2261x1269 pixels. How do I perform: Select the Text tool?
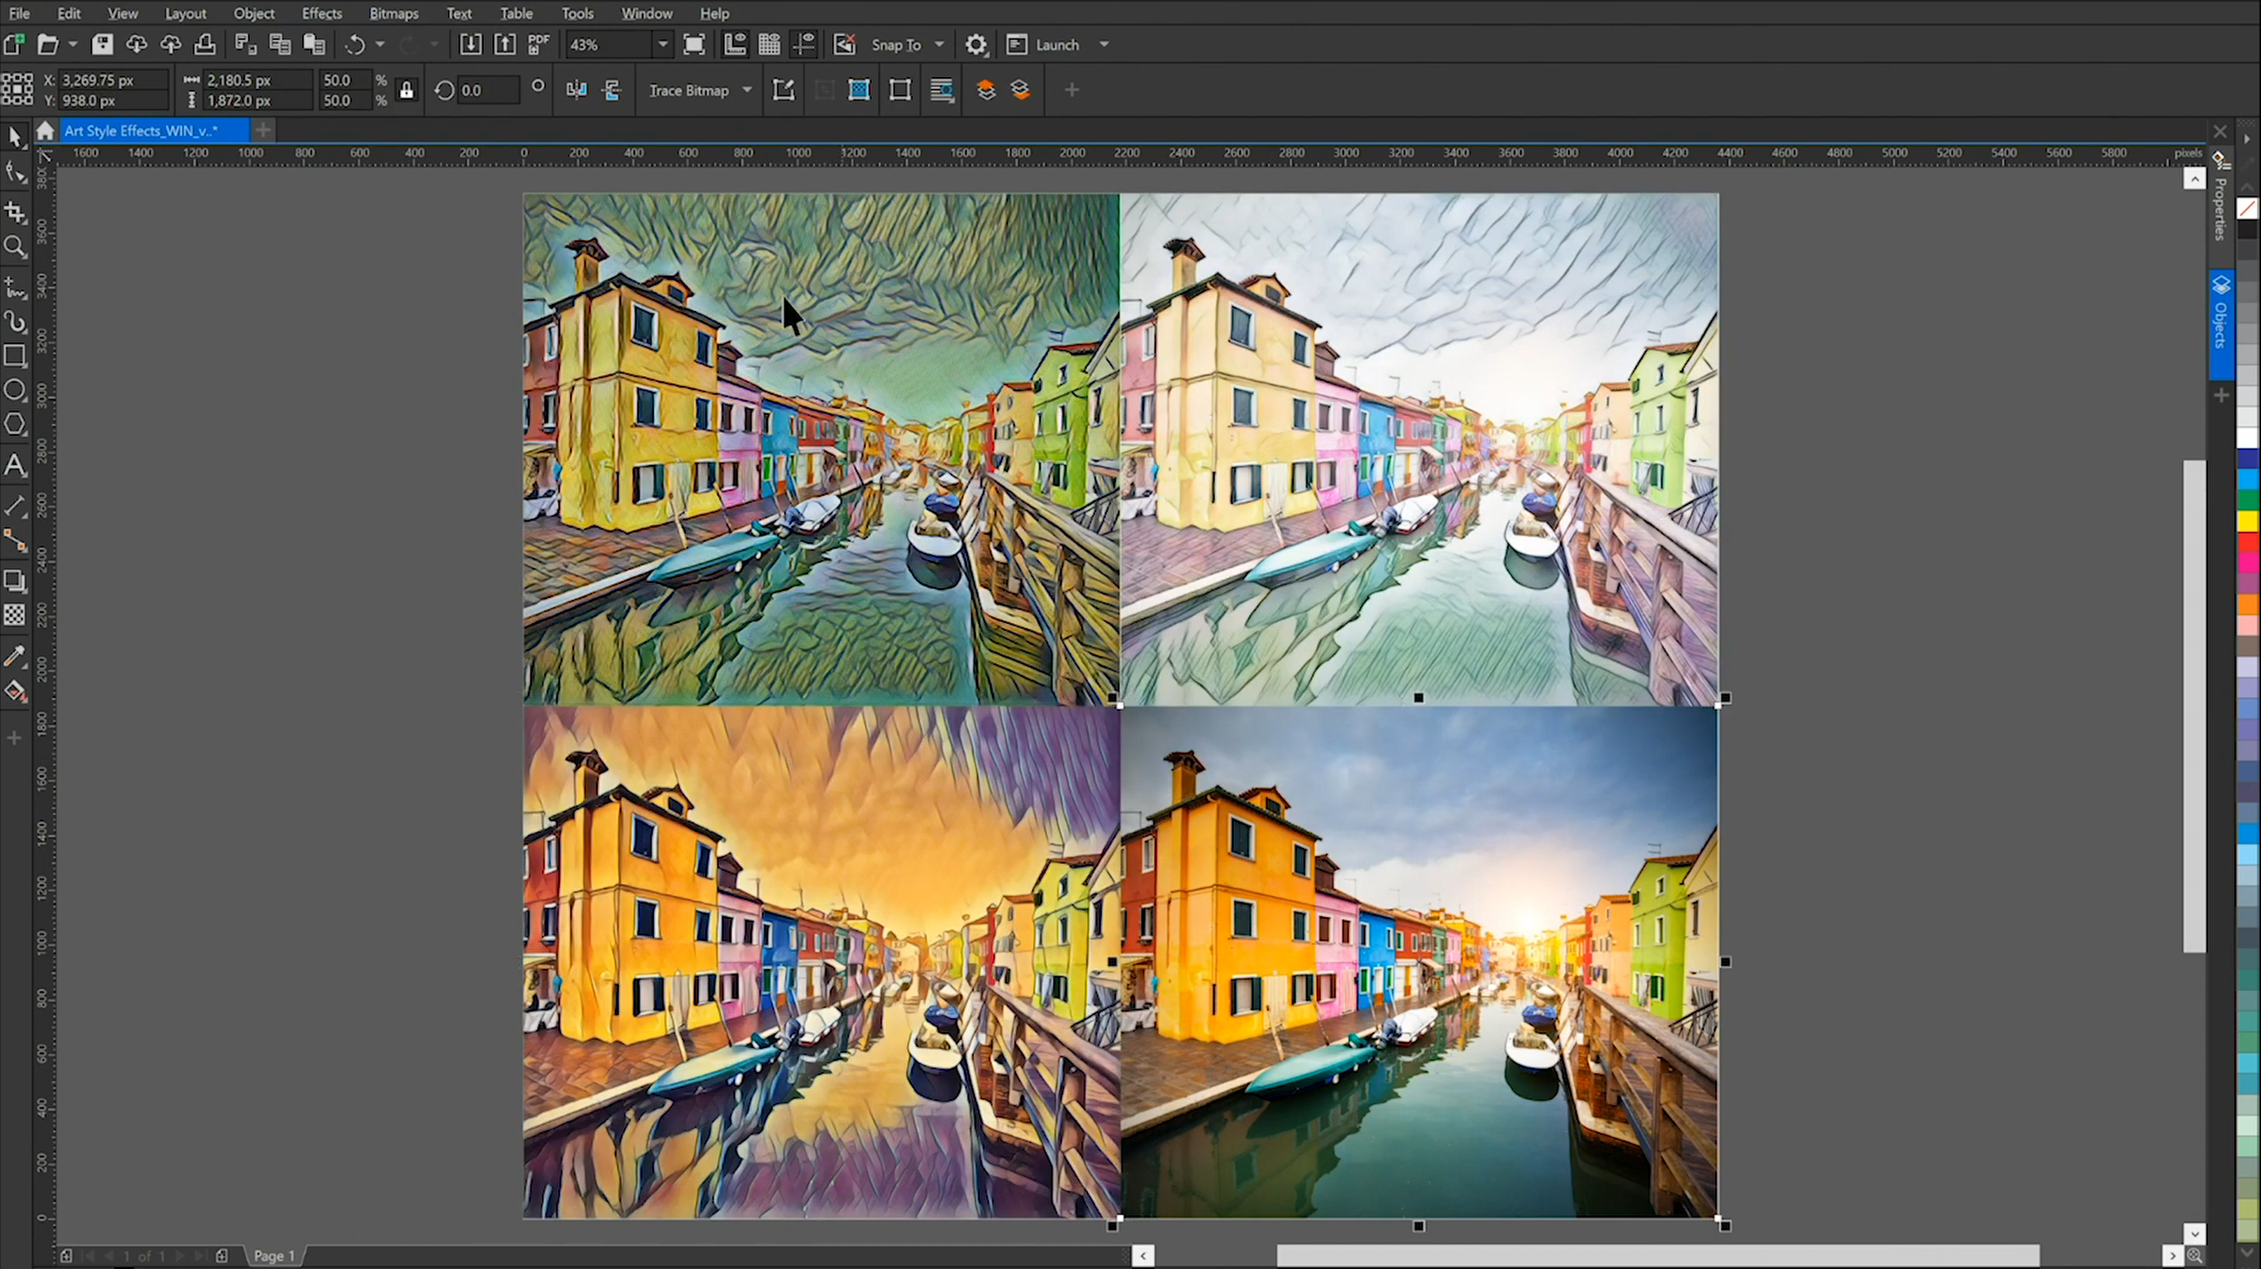pos(15,465)
